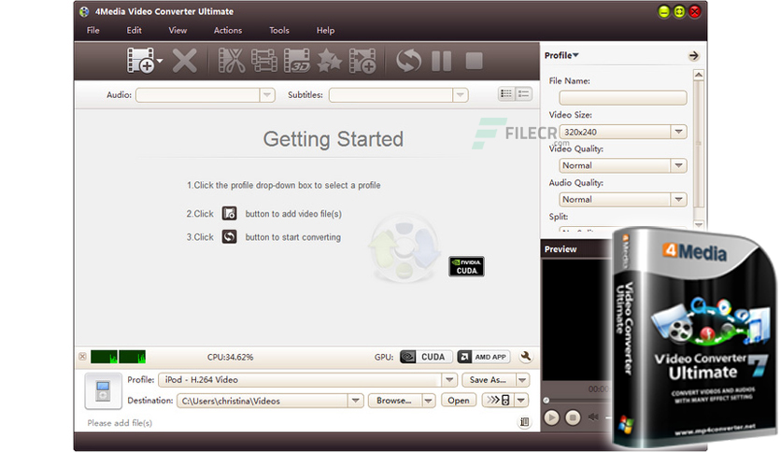Screen dimensions: 781x452
Task: Stop the preview playback
Action: (x=573, y=417)
